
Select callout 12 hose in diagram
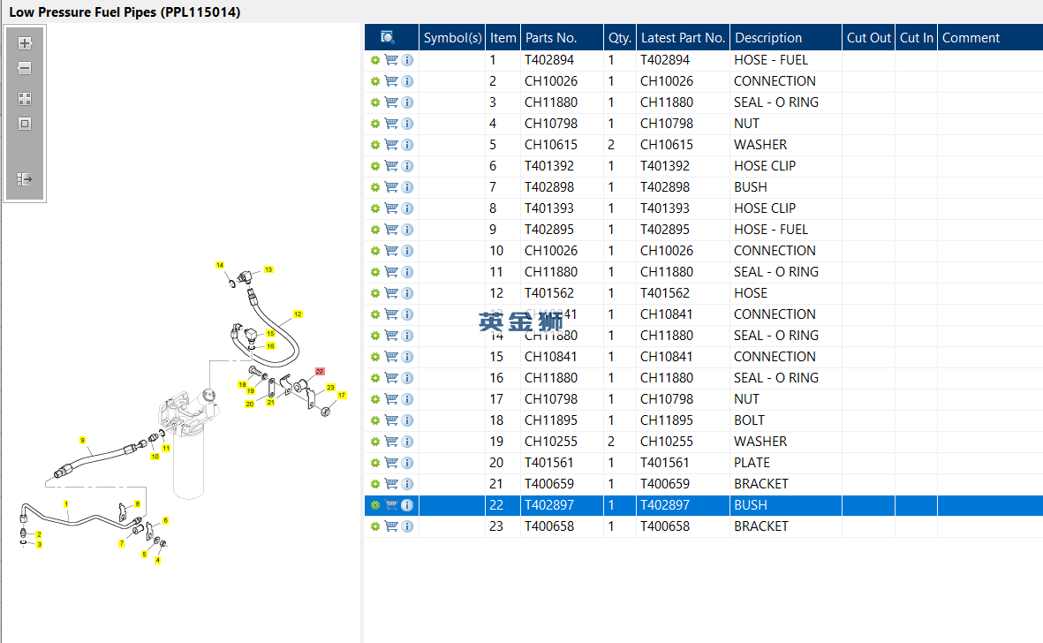pos(298,314)
